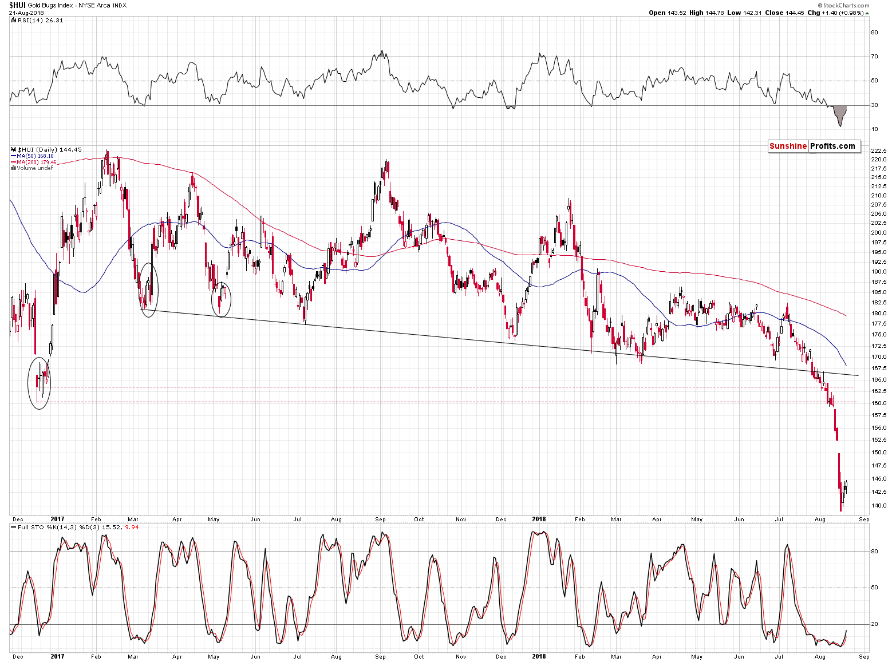Click the 222.5 price axis label
The width and height of the screenshot is (896, 662).
(879, 150)
